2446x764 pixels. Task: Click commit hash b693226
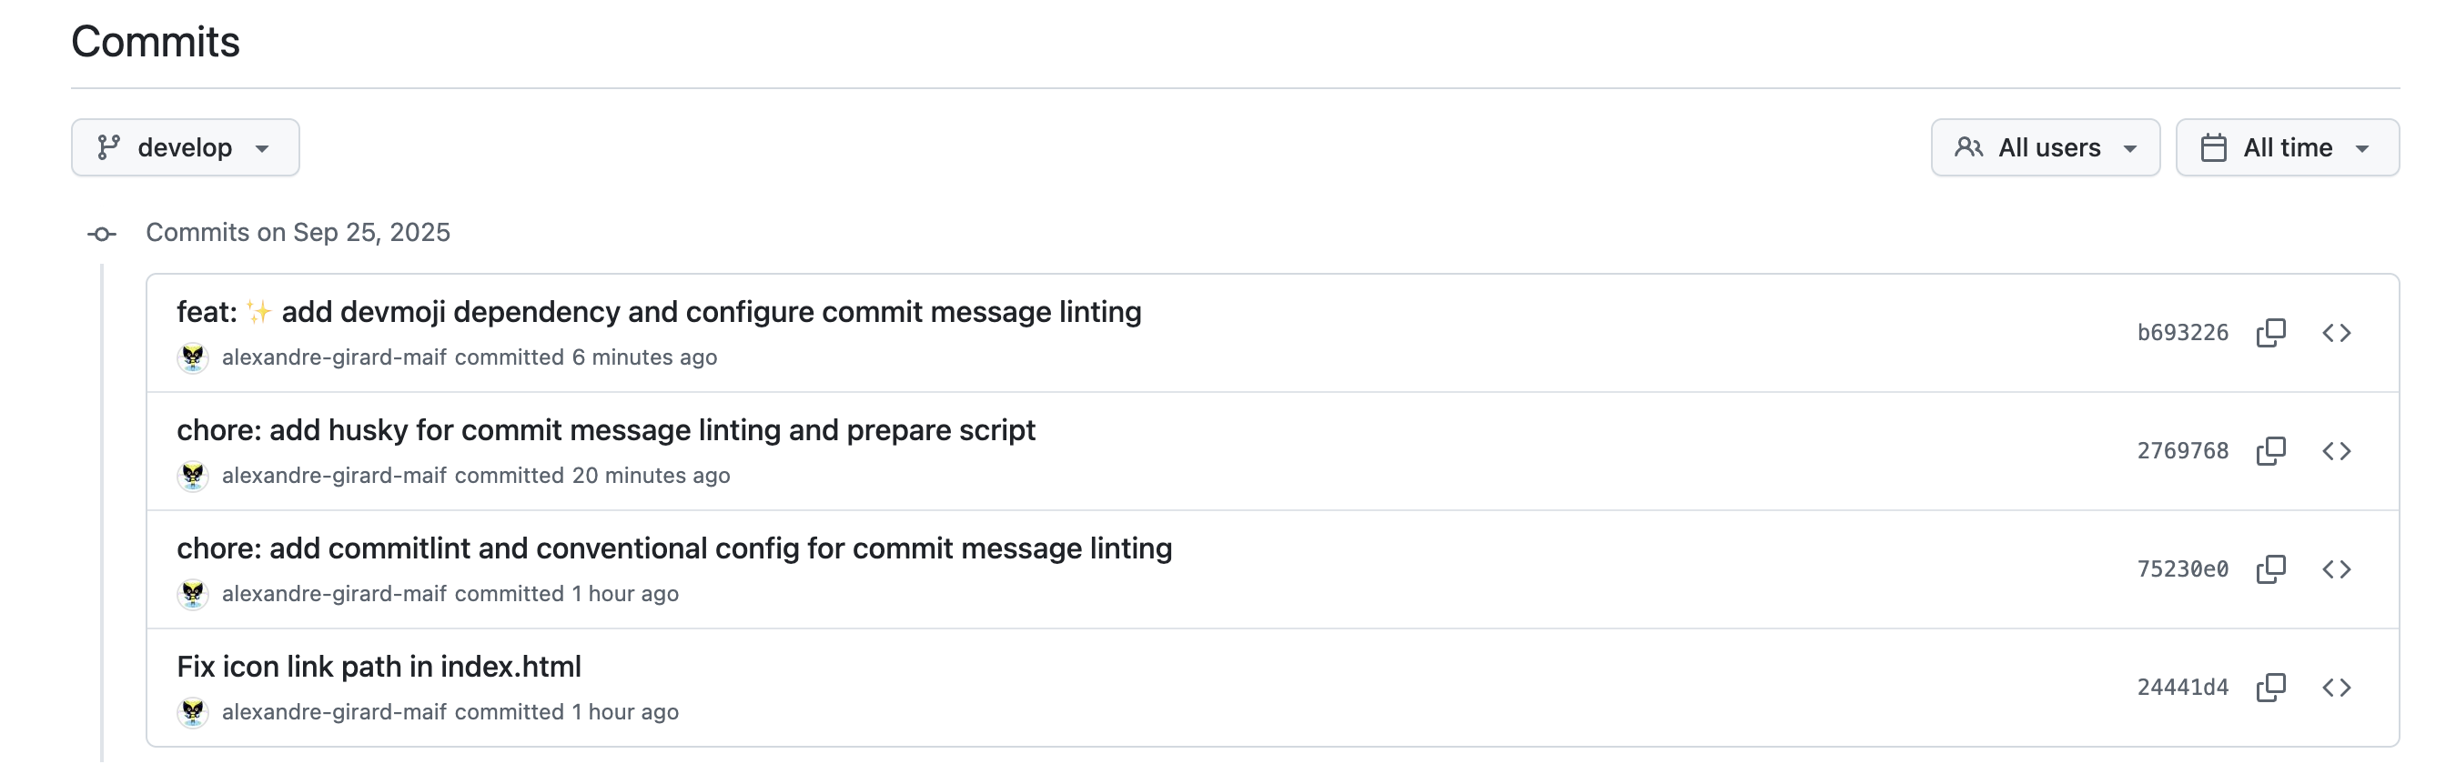2182,332
